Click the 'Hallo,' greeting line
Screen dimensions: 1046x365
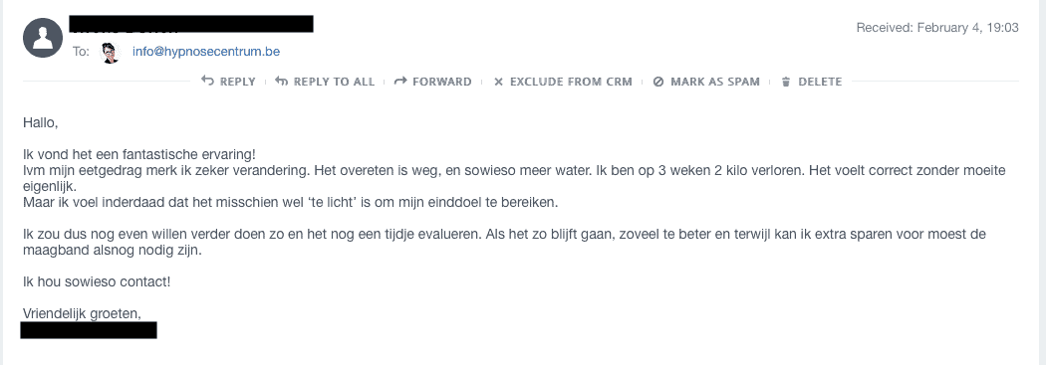coord(41,122)
